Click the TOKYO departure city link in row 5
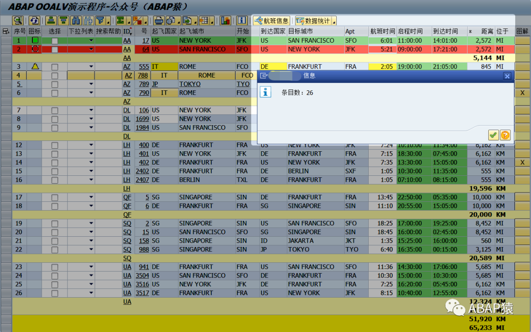 coord(190,84)
